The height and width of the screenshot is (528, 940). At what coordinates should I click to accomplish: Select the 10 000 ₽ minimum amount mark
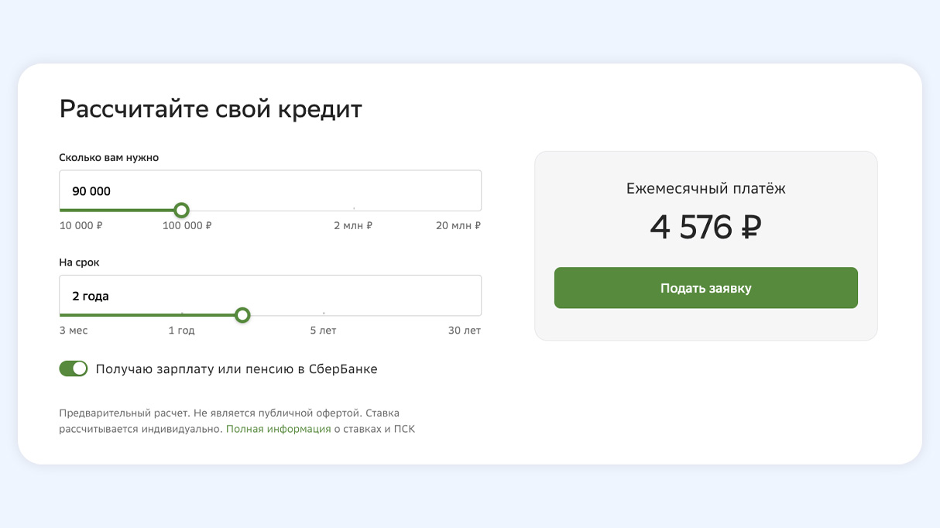[81, 226]
